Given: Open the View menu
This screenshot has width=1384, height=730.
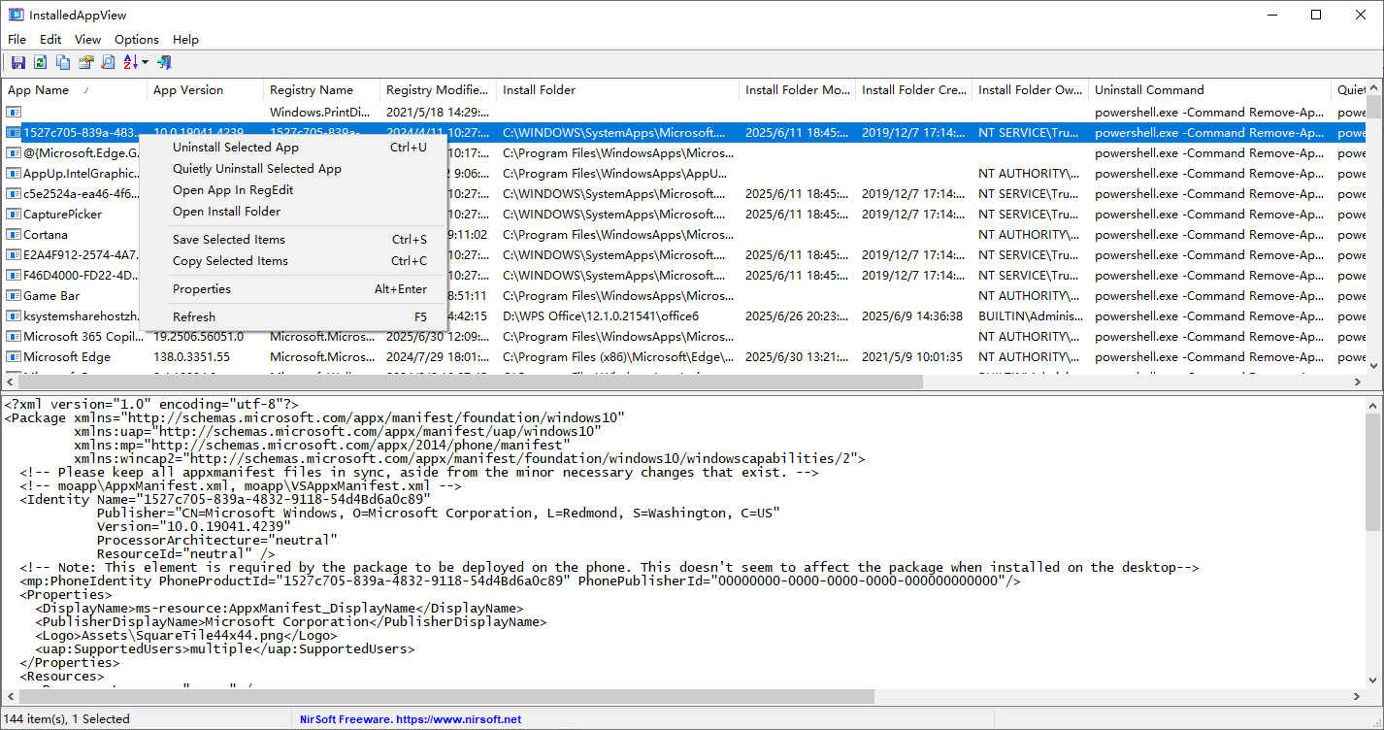Looking at the screenshot, I should tap(87, 39).
